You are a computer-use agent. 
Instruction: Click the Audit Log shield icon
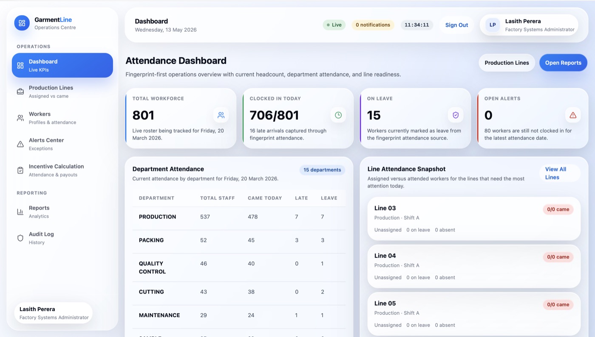pos(20,238)
